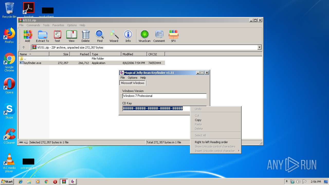Select the parent folder '..' row
The height and width of the screenshot is (185, 329).
click(x=92, y=58)
